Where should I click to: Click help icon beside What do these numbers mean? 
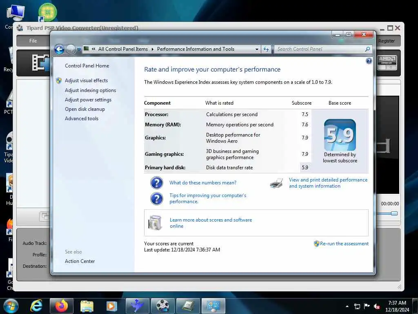(156, 183)
